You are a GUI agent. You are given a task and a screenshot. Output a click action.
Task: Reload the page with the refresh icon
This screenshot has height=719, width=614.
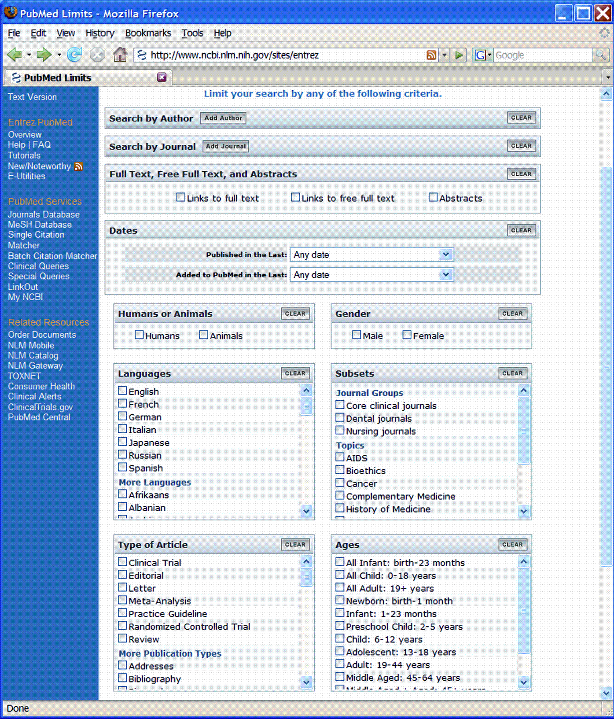(74, 55)
